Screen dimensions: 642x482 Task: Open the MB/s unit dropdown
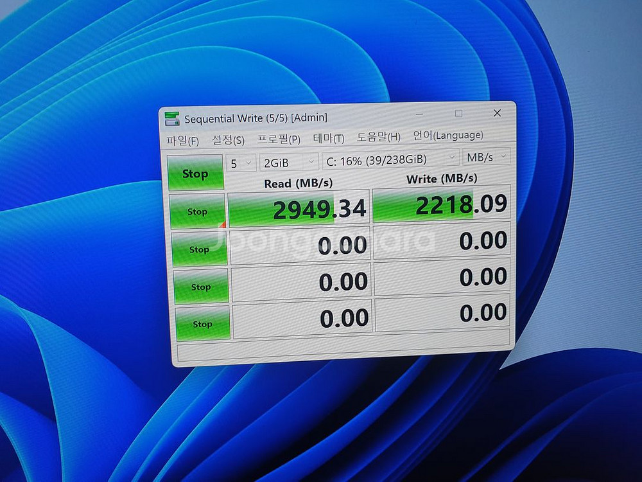[487, 157]
